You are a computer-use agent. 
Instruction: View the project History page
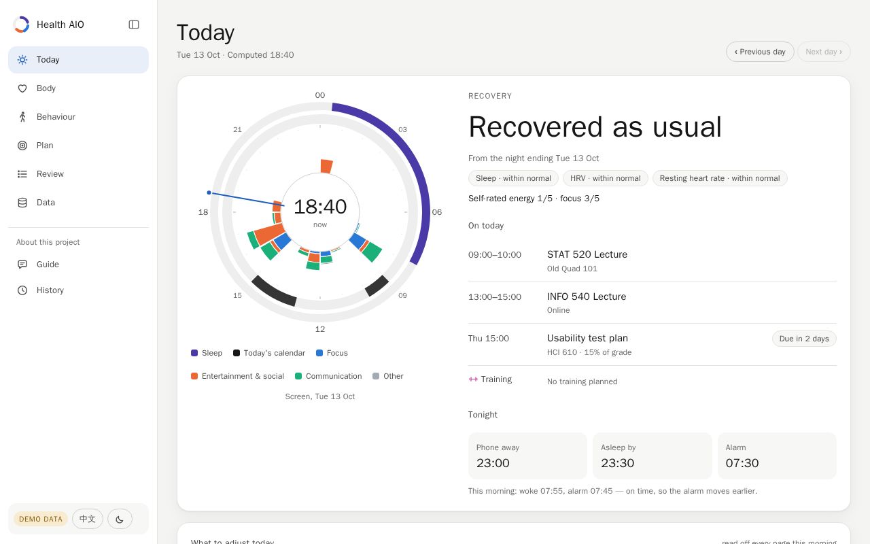coord(78,290)
